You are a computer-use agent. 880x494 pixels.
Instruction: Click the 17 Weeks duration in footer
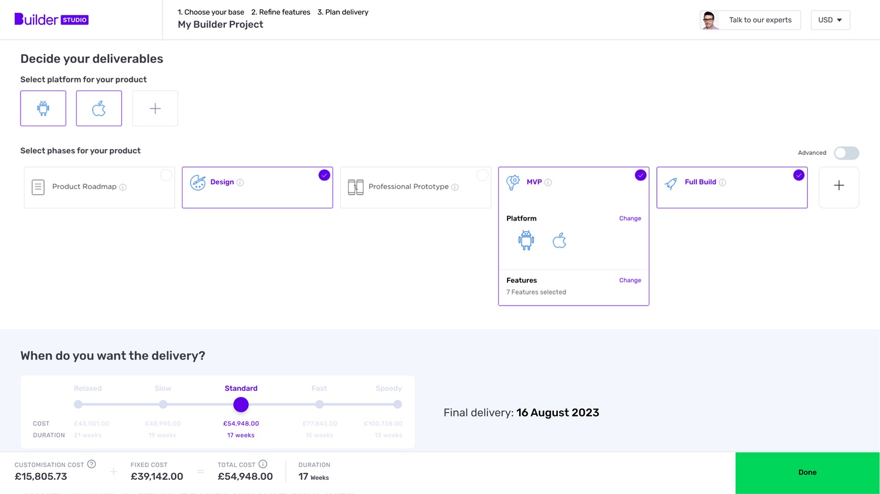pyautogui.click(x=313, y=477)
